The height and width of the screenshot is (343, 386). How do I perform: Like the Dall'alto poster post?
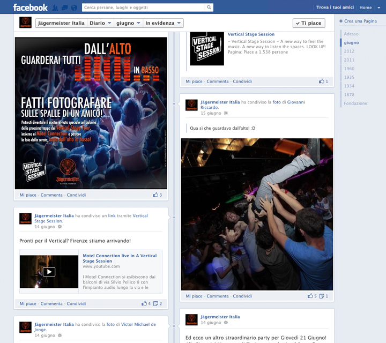[x=28, y=195]
